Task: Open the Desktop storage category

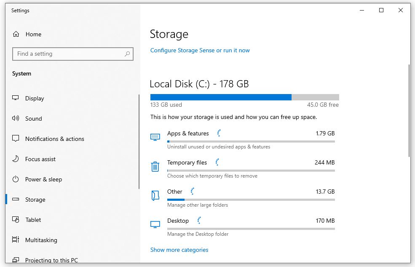Action: [x=242, y=227]
